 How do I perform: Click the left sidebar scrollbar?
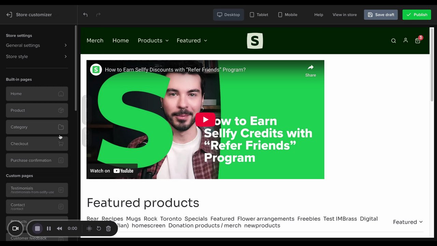click(76, 68)
